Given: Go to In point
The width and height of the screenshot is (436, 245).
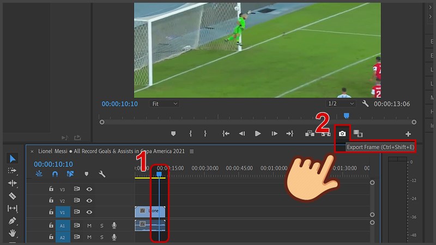Looking at the screenshot, I should coord(226,134).
